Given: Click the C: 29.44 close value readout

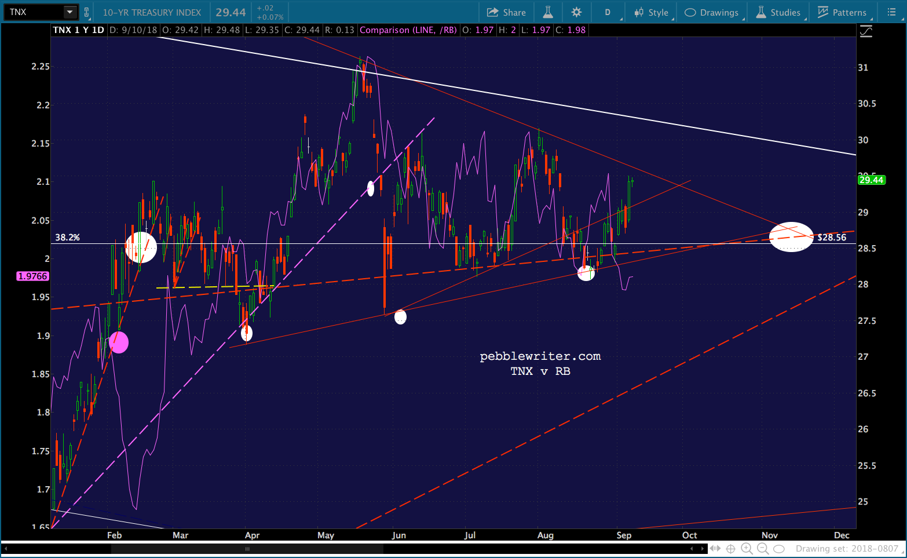Looking at the screenshot, I should 302,30.
